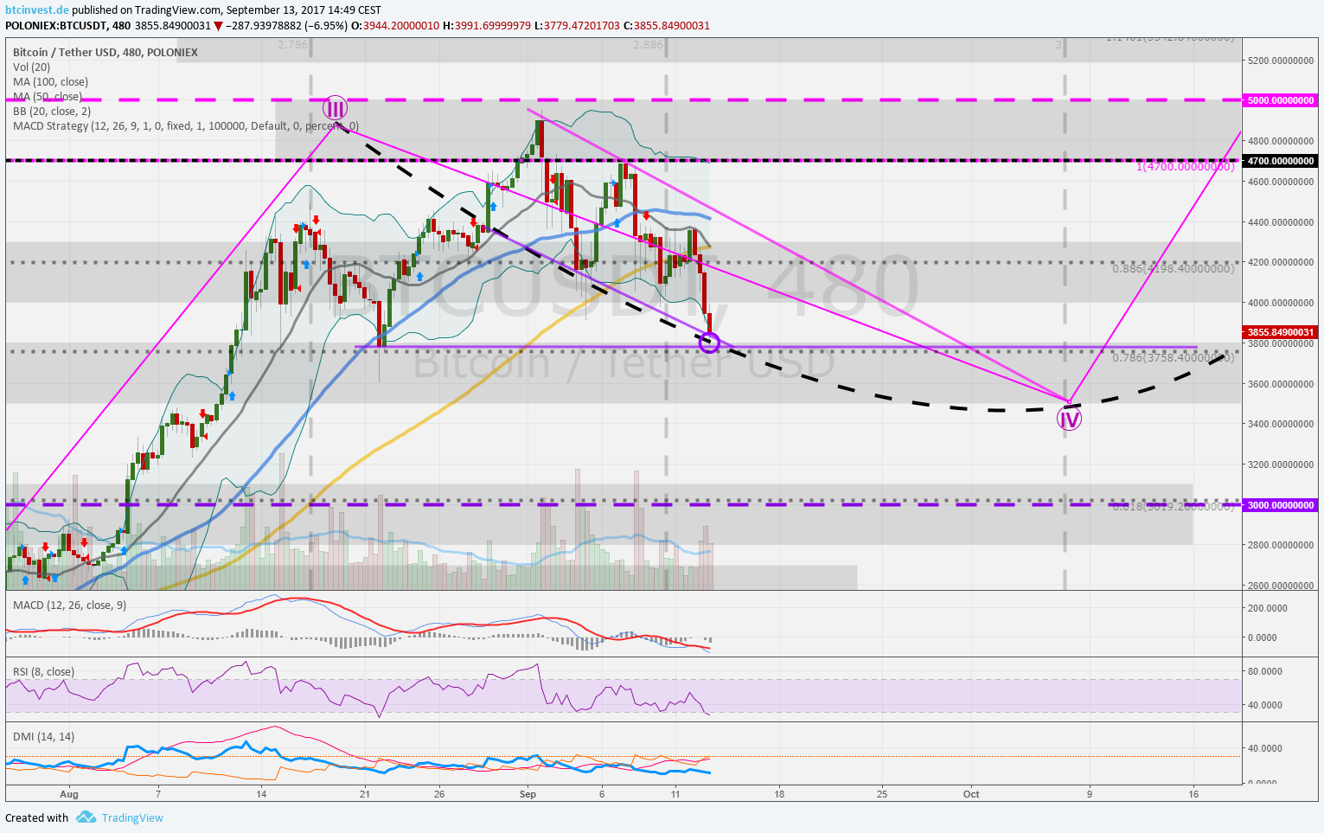
Task: Select the Vol (20) indicator label
Action: (32, 67)
